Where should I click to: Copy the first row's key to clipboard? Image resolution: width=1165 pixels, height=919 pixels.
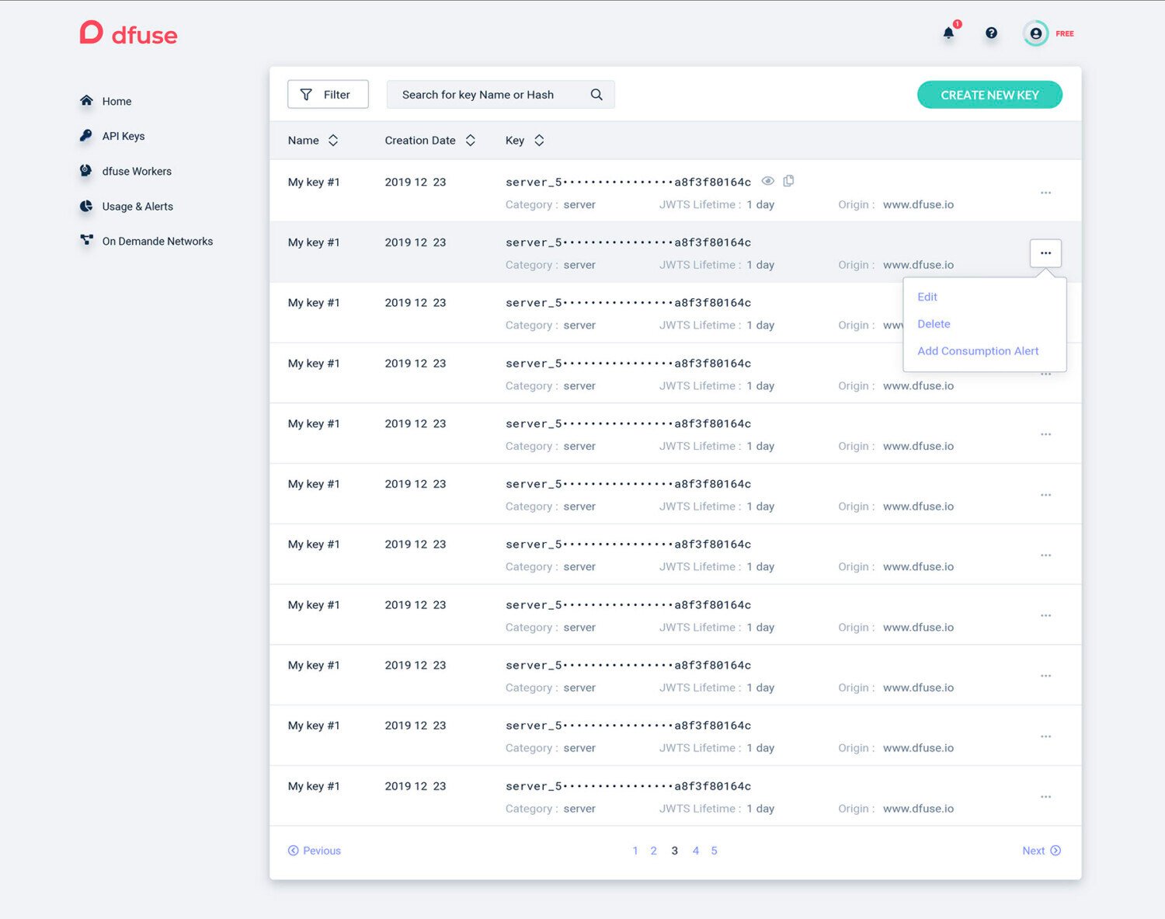(788, 181)
